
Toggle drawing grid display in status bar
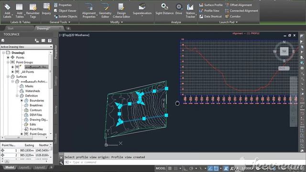(x=170, y=168)
